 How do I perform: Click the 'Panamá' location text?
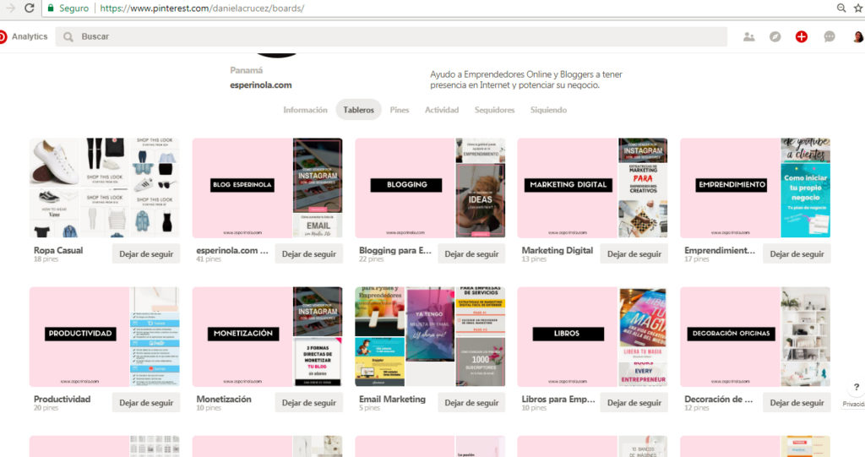pyautogui.click(x=247, y=71)
